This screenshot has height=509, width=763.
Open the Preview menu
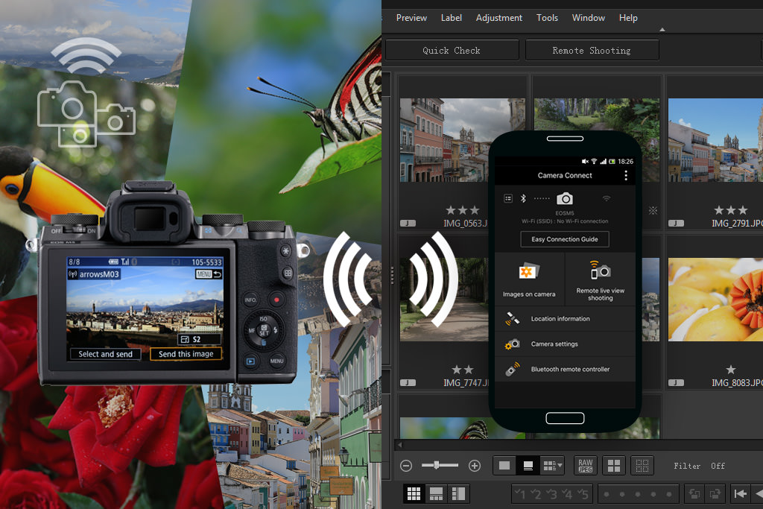pyautogui.click(x=411, y=18)
